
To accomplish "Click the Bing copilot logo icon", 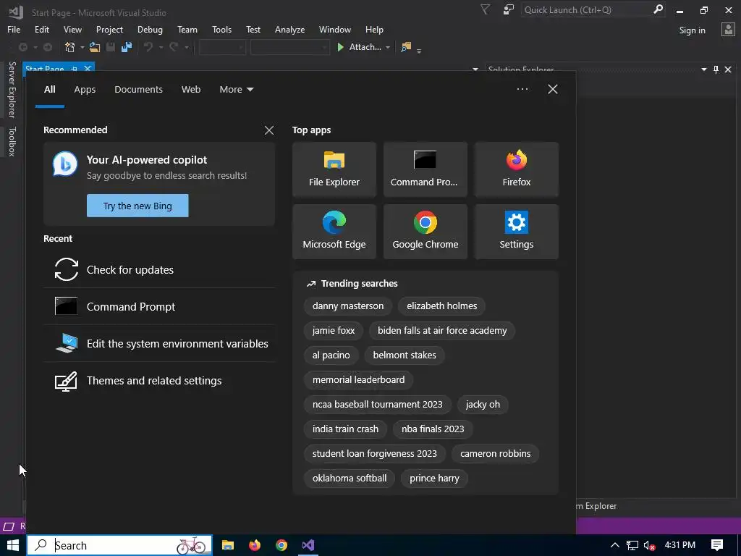I will click(x=65, y=164).
